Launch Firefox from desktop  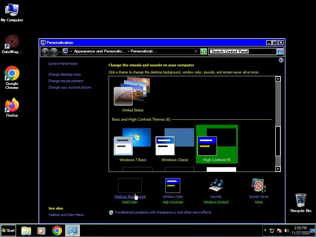[x=12, y=107]
